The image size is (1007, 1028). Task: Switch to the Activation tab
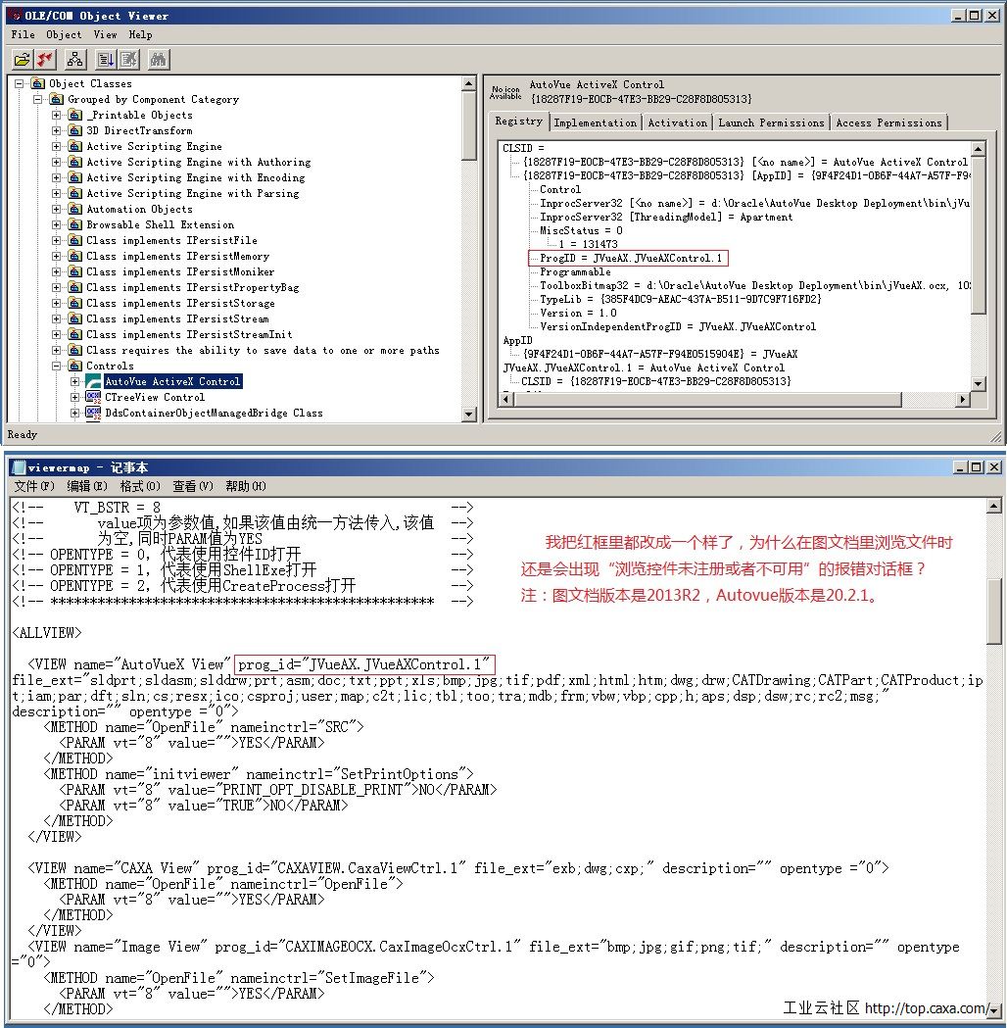click(678, 122)
